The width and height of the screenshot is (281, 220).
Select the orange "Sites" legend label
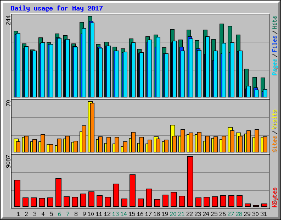click(x=274, y=144)
